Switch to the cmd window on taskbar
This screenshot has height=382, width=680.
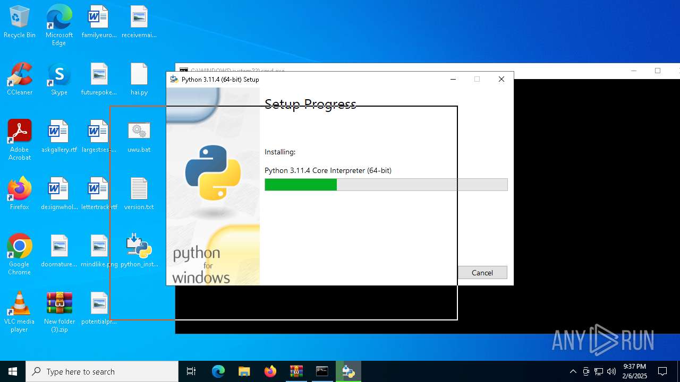tap(322, 371)
